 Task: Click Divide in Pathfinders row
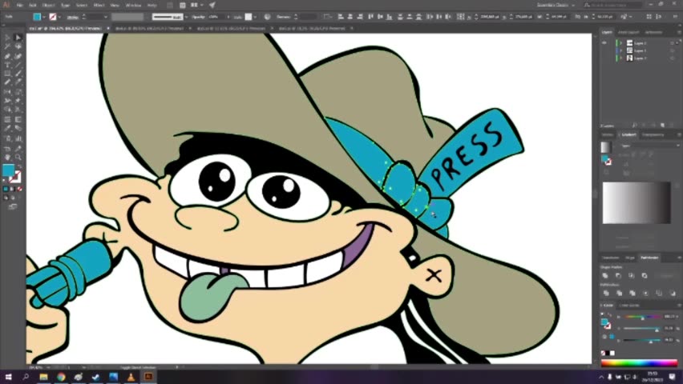[605, 293]
